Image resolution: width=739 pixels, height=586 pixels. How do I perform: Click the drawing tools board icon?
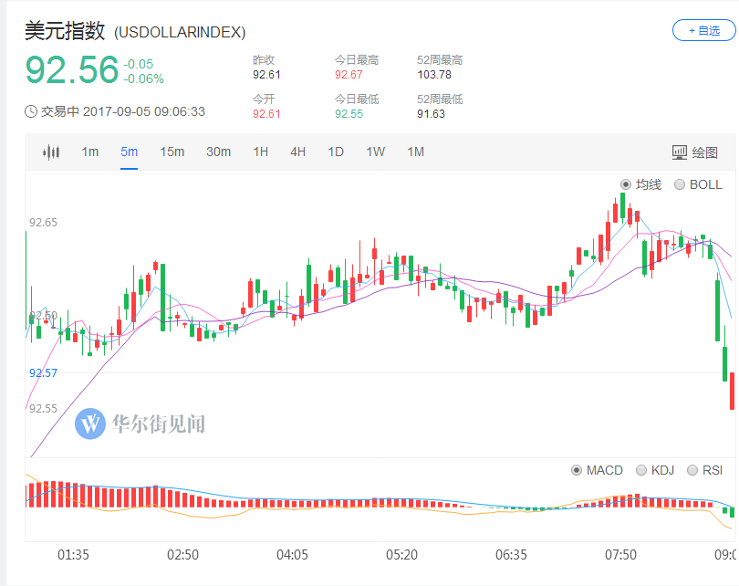point(679,152)
